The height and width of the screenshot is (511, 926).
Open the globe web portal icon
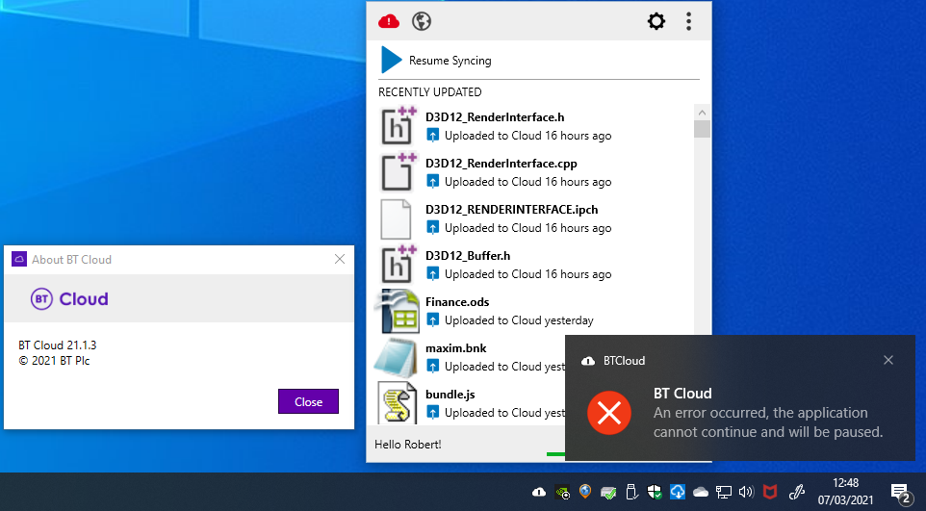coord(422,21)
